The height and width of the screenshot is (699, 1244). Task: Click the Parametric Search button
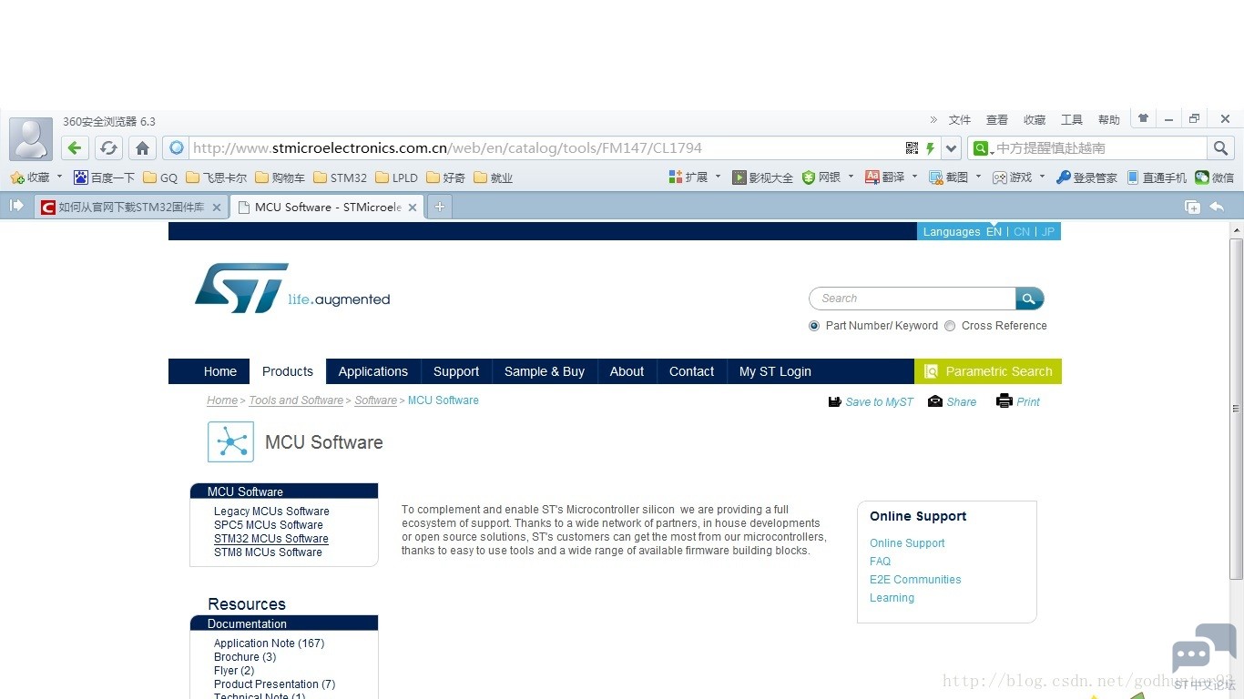tap(988, 371)
